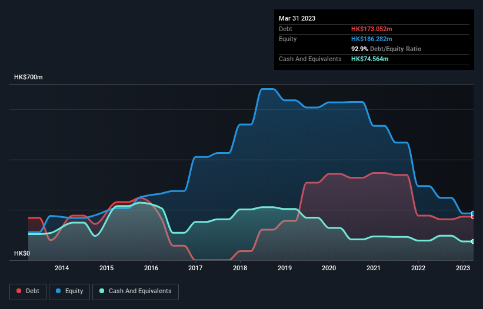Click the 2018 x-axis label

(240, 268)
